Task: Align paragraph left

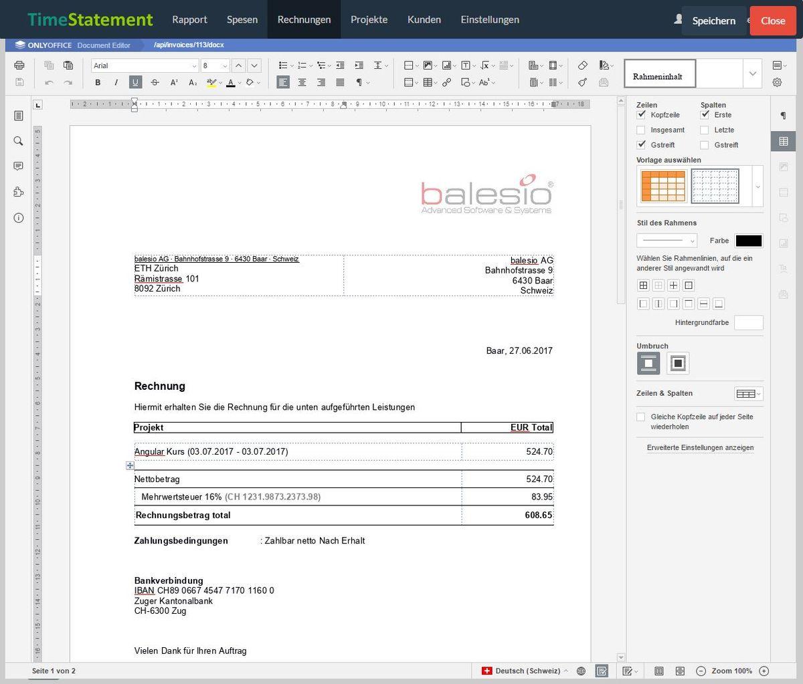Action: click(284, 82)
